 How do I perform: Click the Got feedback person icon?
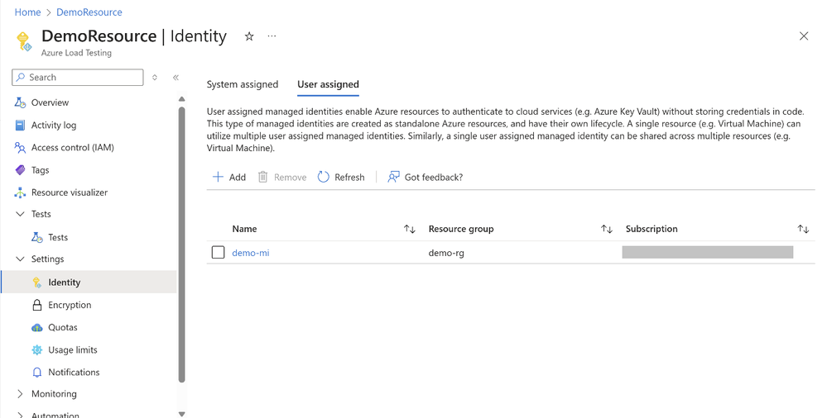(x=393, y=177)
